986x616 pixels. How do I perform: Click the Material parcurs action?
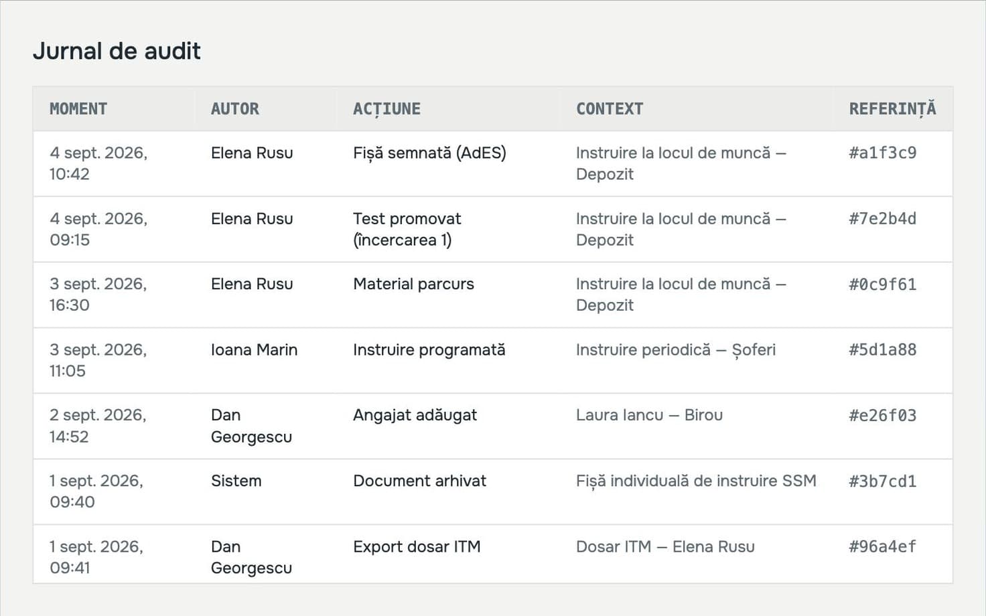click(x=413, y=284)
